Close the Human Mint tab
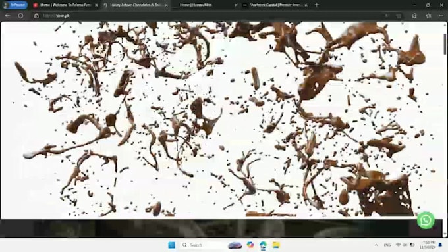The width and height of the screenshot is (448, 252). [236, 5]
